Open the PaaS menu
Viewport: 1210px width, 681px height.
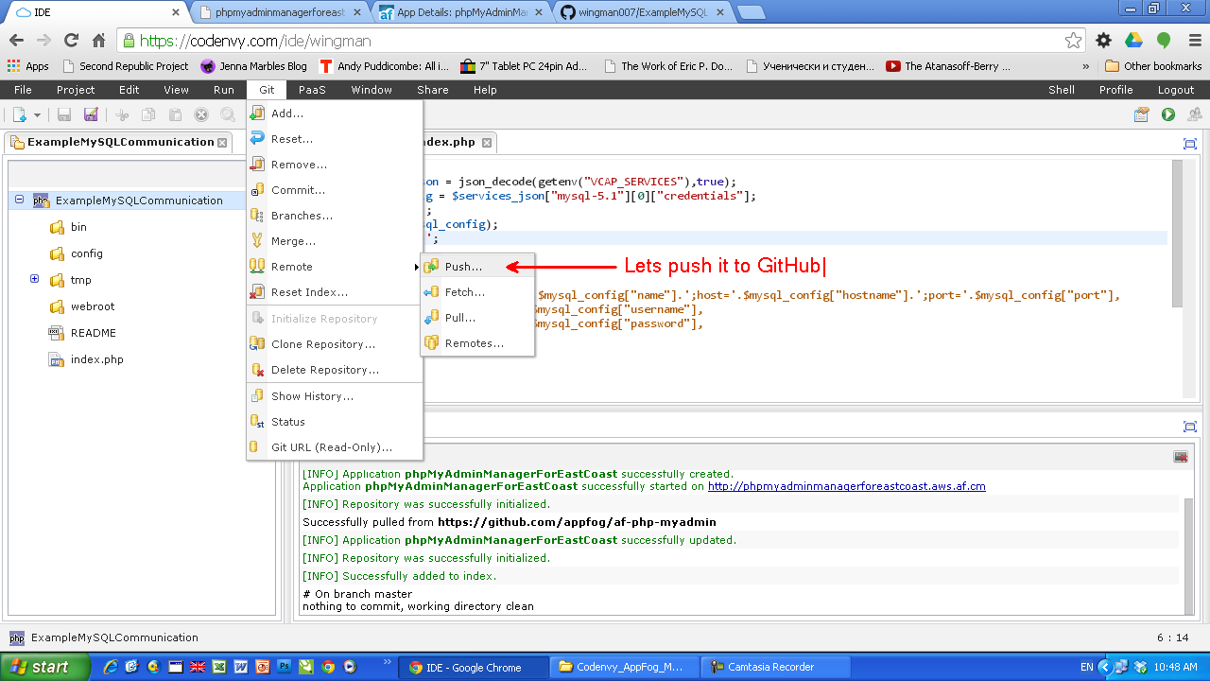pyautogui.click(x=312, y=90)
